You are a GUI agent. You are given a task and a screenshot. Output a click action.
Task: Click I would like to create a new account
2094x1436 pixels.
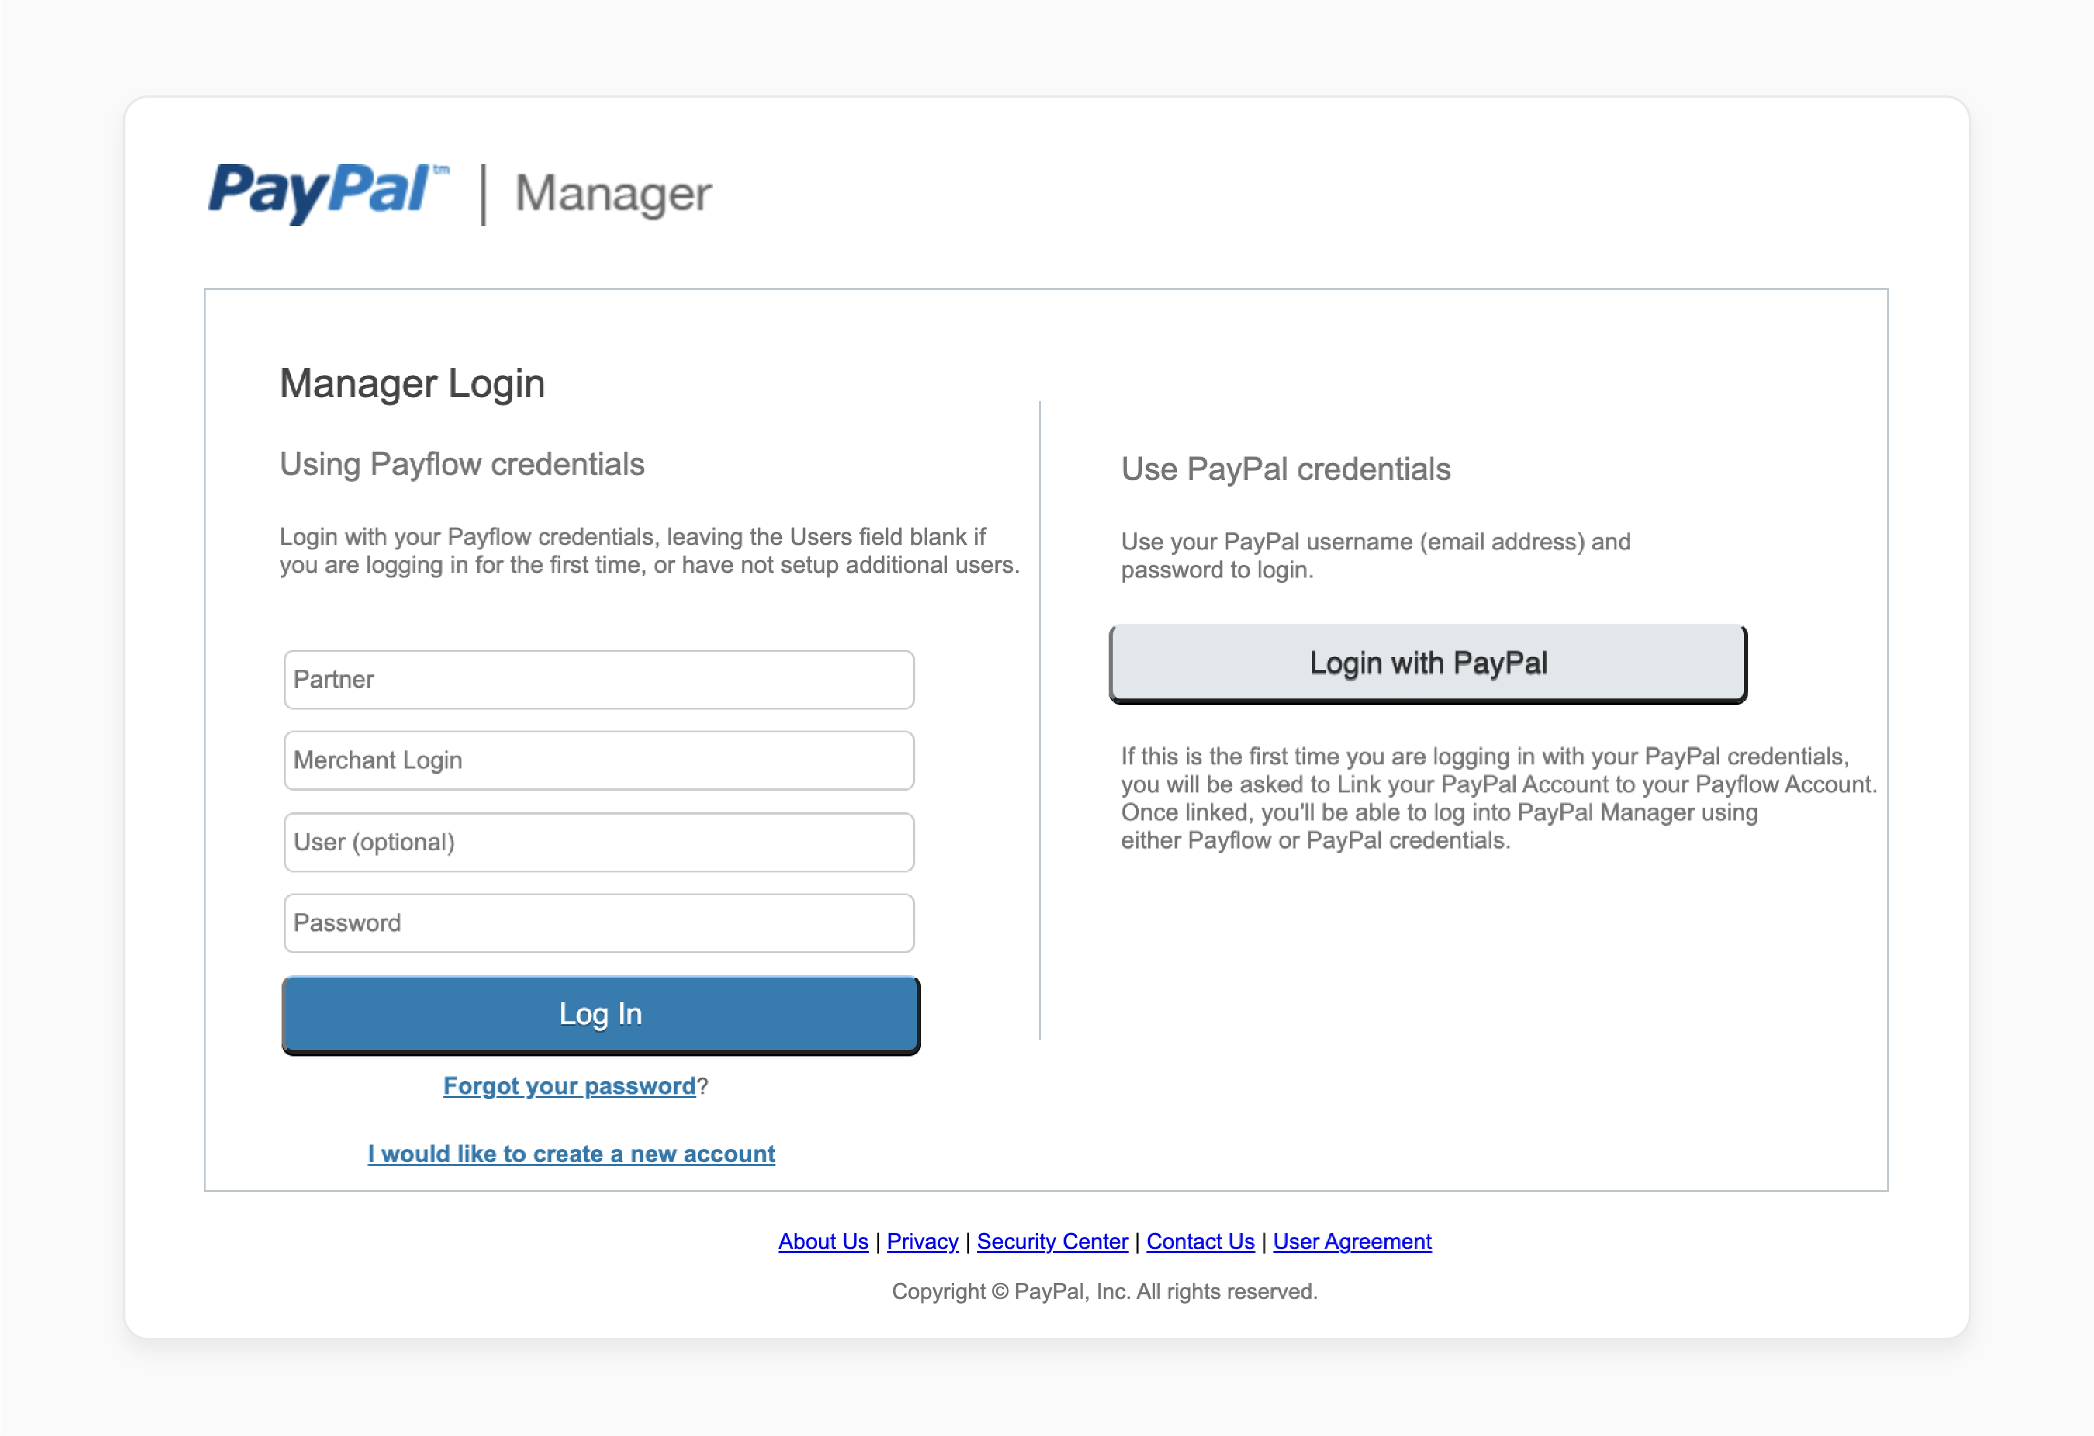click(569, 1153)
